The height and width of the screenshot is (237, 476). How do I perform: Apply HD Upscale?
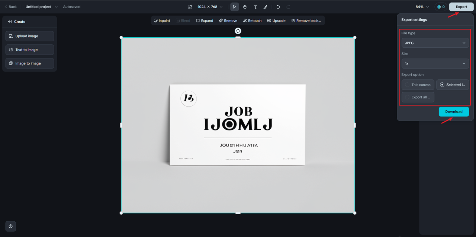tap(276, 20)
